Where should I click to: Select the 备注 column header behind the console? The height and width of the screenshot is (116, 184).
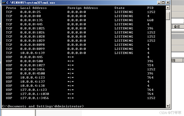tap(177, 27)
